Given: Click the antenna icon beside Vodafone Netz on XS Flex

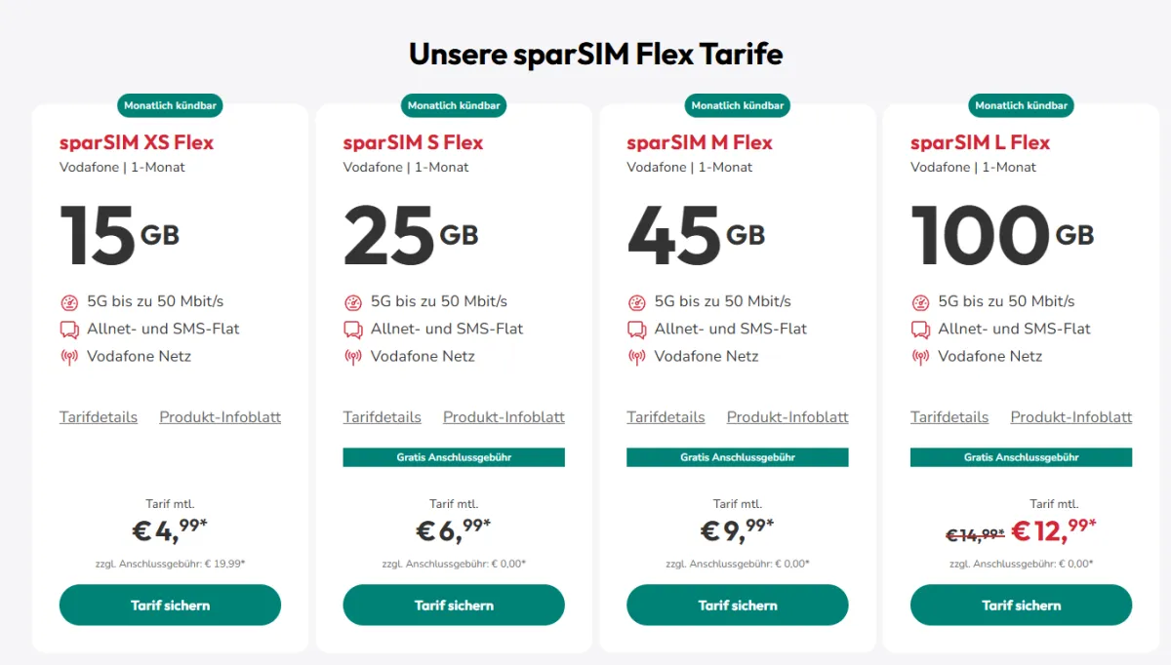Looking at the screenshot, I should click(68, 356).
